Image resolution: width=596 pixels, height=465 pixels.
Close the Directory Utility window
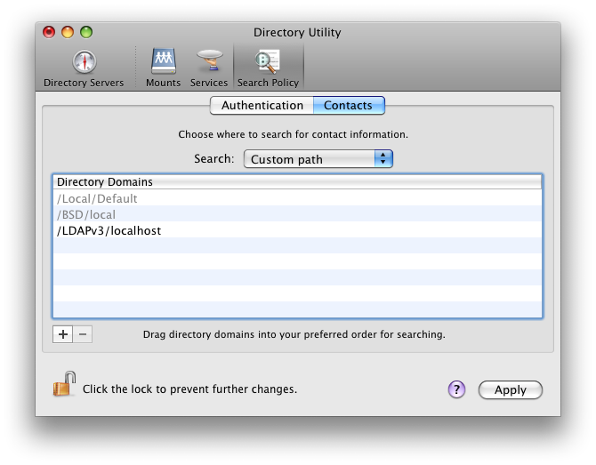point(50,33)
